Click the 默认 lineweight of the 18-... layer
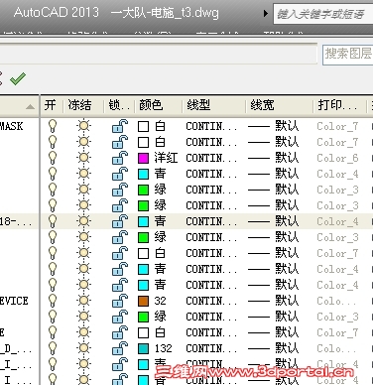The width and height of the screenshot is (373, 385). coord(274,221)
